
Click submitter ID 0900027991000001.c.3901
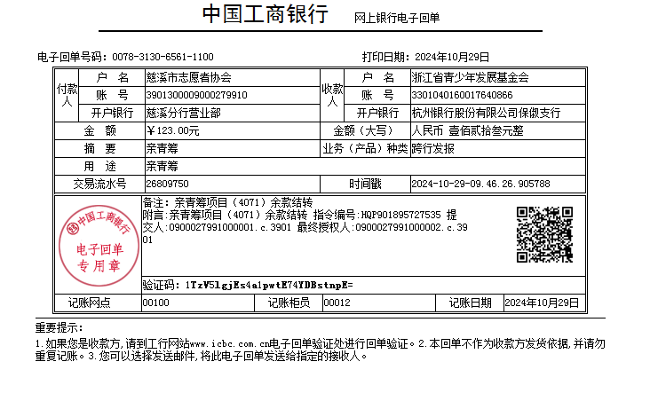click(230, 227)
